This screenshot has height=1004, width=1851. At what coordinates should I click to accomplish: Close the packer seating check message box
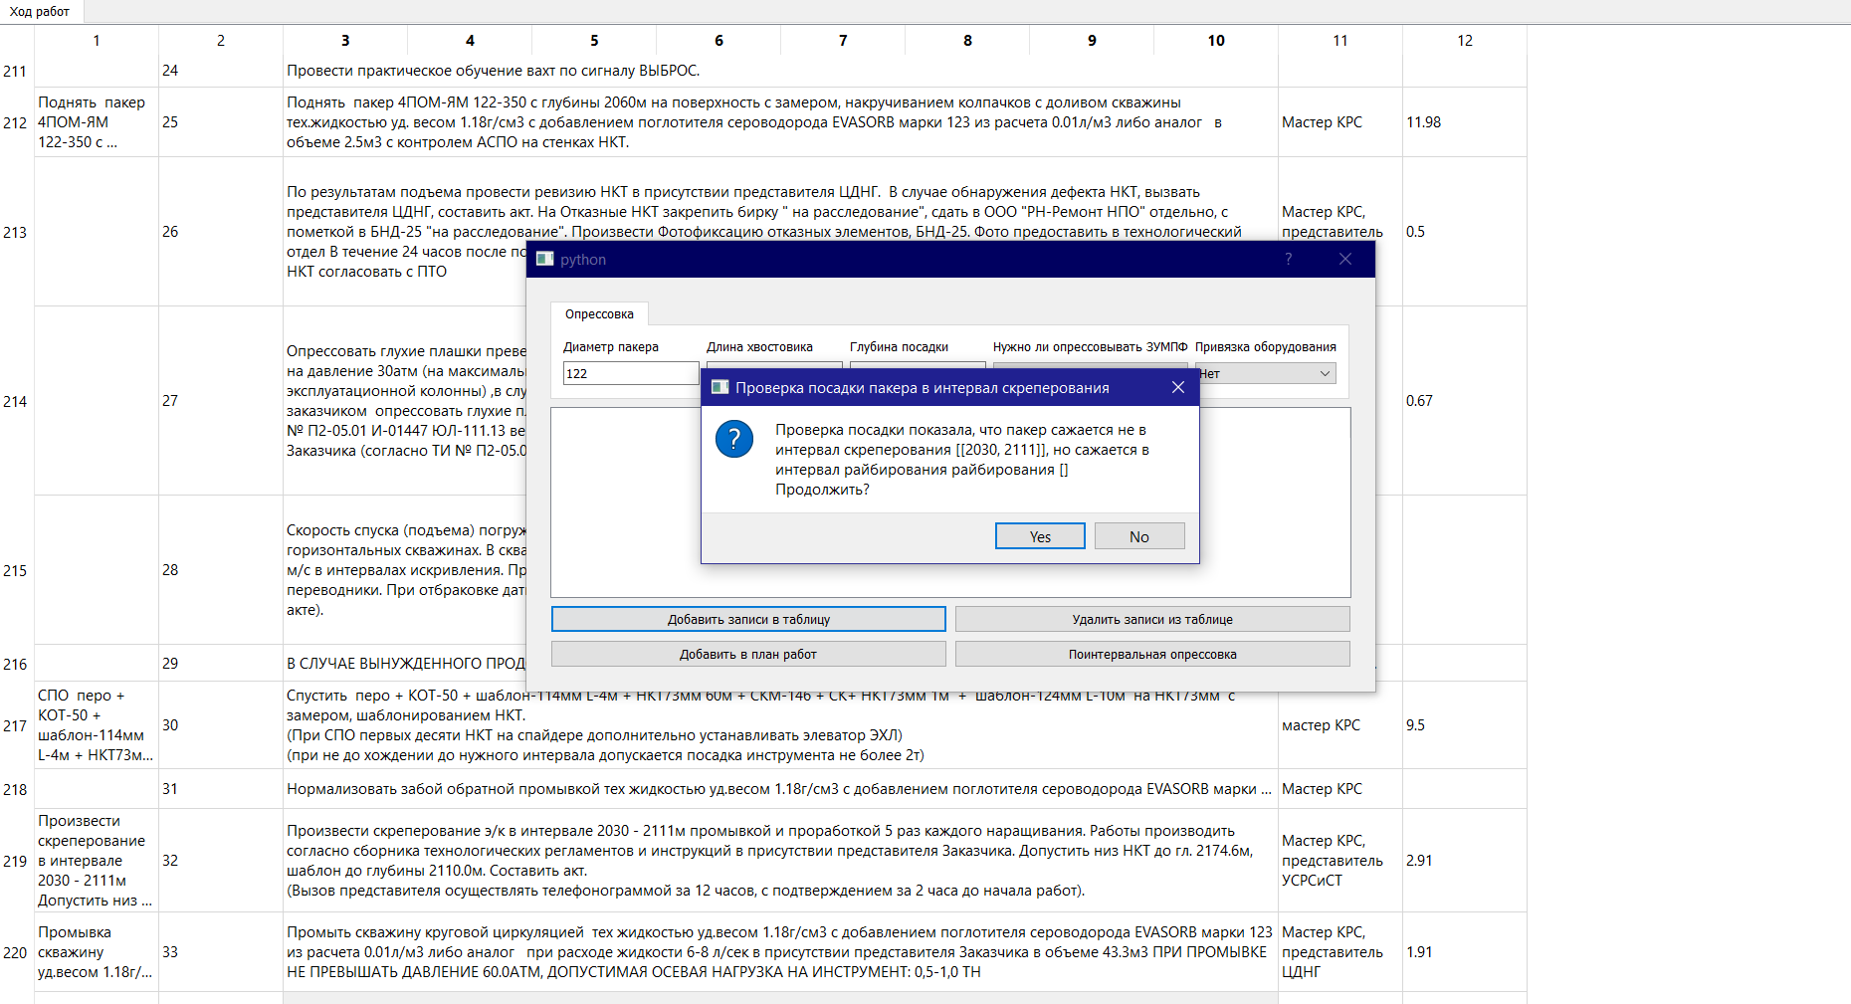coord(1178,387)
